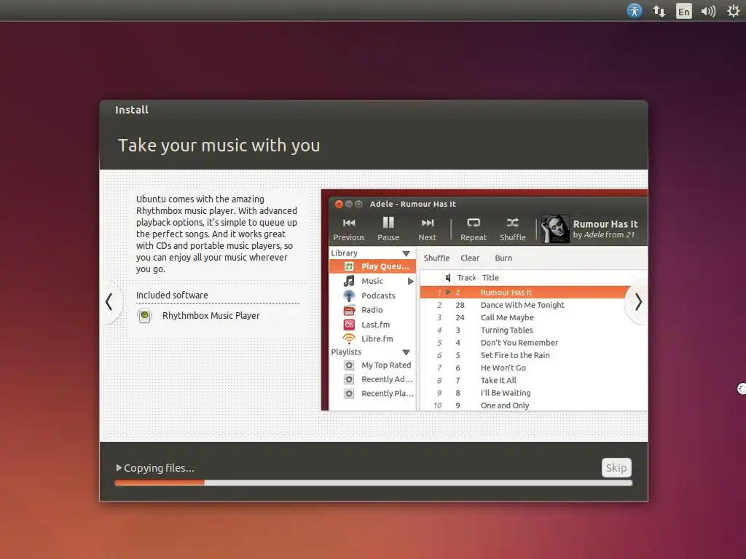Select the Radio icon
This screenshot has height=559, width=746.
349,310
